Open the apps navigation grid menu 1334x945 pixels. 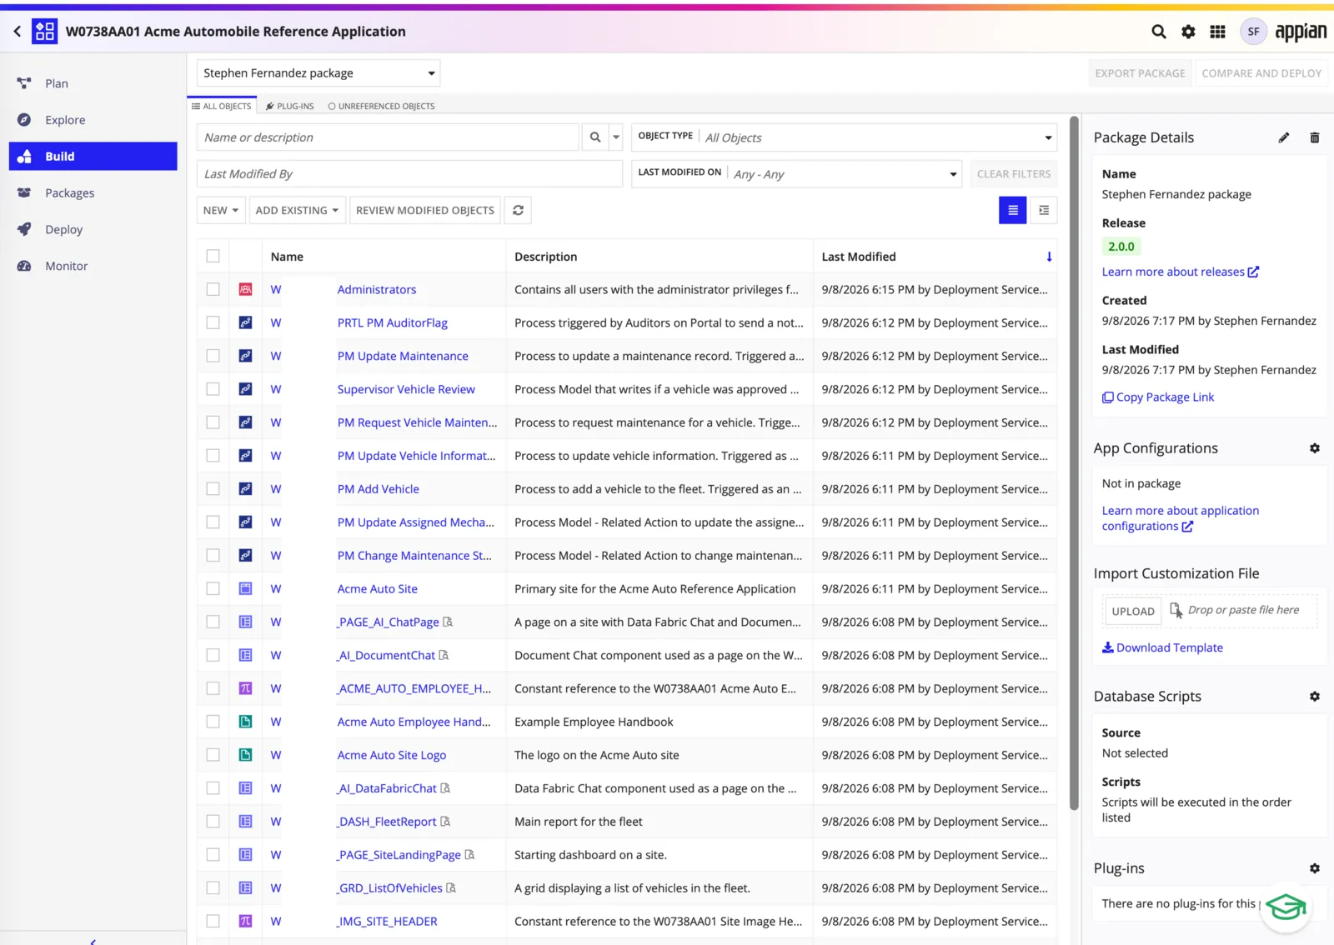click(1217, 32)
